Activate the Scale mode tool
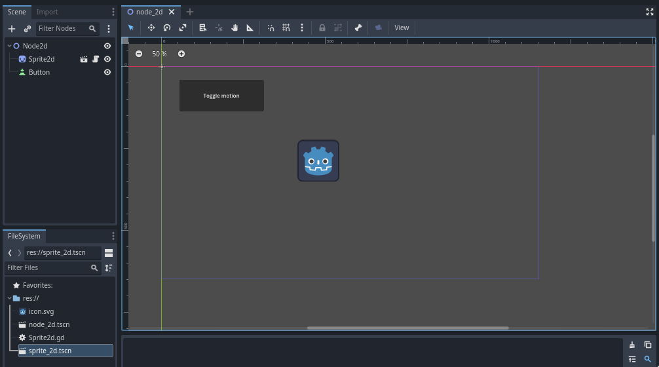Viewport: 659px width, 367px height. pyautogui.click(x=183, y=28)
